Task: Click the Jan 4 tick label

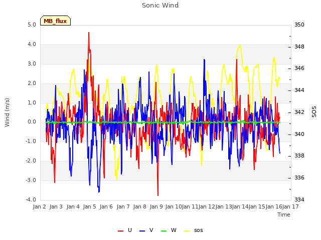Action: pyautogui.click(x=73, y=206)
